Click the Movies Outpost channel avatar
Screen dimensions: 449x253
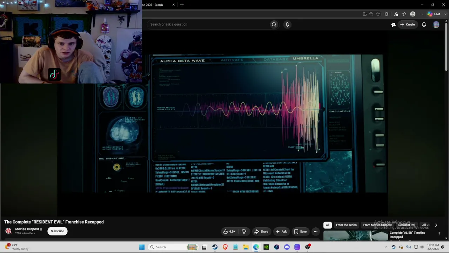coord(8,231)
